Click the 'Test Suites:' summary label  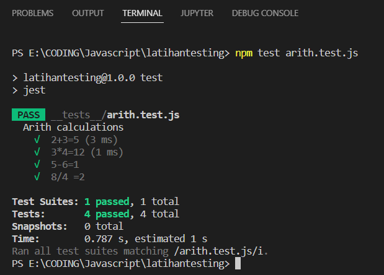[45, 202]
